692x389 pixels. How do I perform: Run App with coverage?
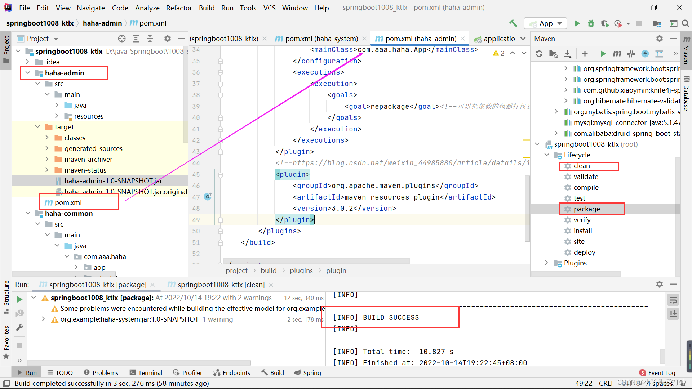pos(605,23)
